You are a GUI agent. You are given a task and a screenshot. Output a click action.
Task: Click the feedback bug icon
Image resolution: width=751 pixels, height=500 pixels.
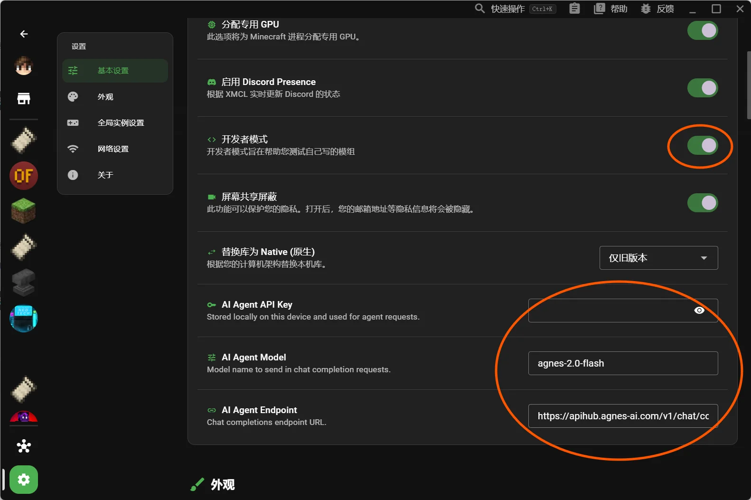click(x=646, y=9)
